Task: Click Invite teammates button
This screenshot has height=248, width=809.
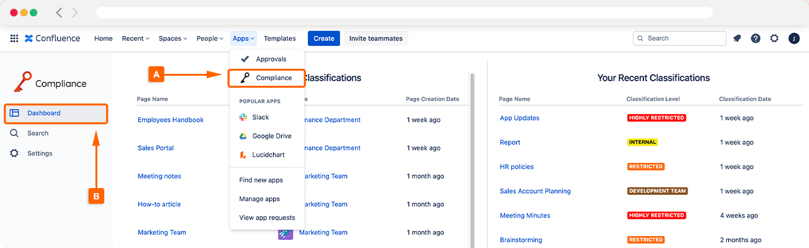Action: [376, 38]
